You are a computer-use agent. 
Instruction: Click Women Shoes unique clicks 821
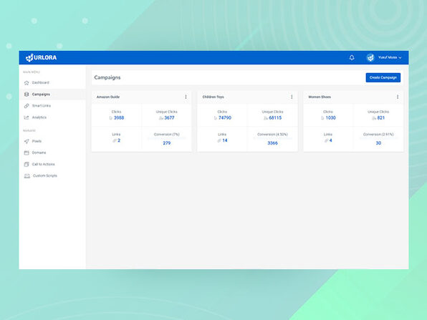[x=380, y=118]
